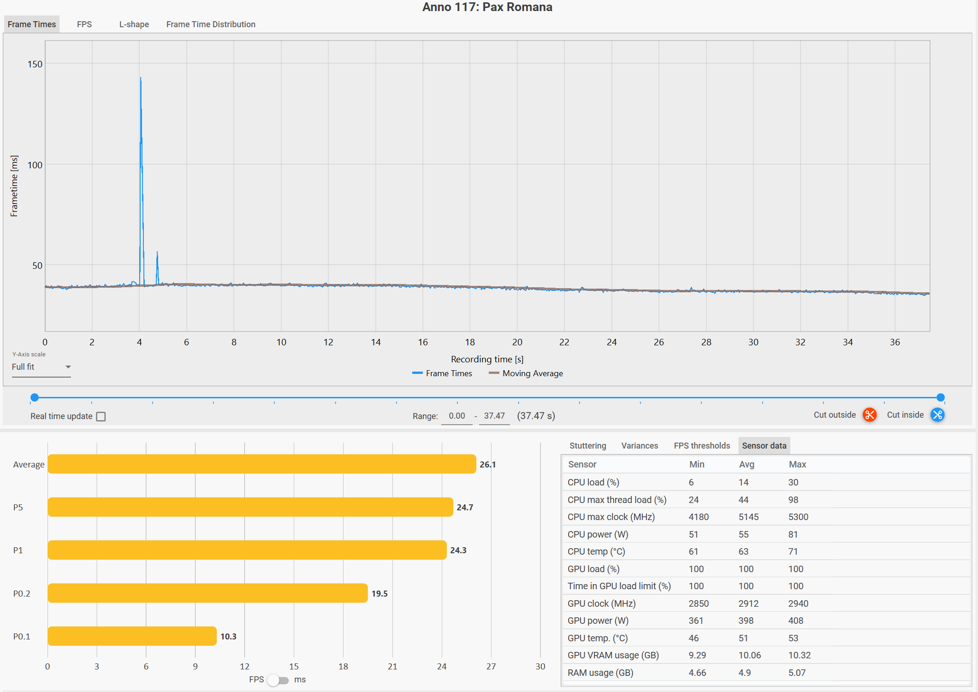
Task: Switch to the Variances tab
Action: point(640,445)
